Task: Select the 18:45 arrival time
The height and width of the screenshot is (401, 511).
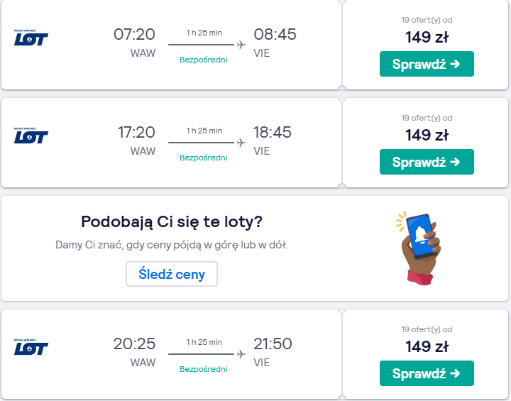Action: tap(273, 132)
